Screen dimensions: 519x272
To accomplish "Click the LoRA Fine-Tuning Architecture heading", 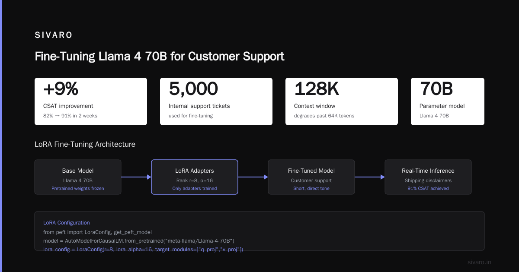I will click(85, 144).
